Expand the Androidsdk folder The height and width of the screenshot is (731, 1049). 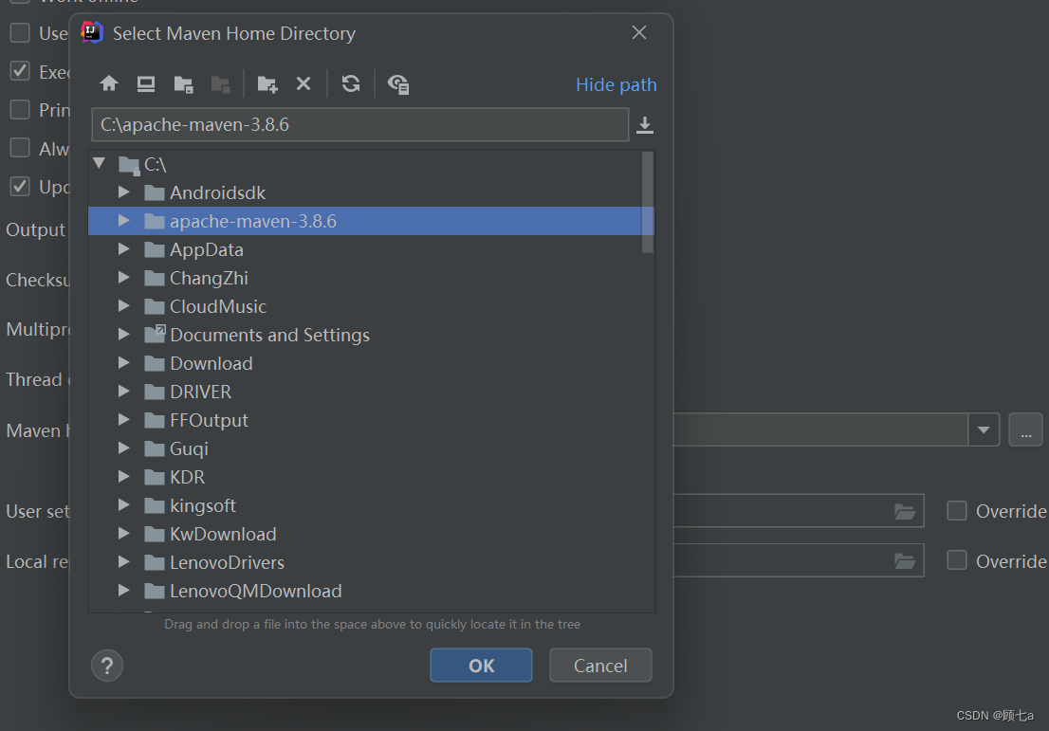[x=123, y=192]
